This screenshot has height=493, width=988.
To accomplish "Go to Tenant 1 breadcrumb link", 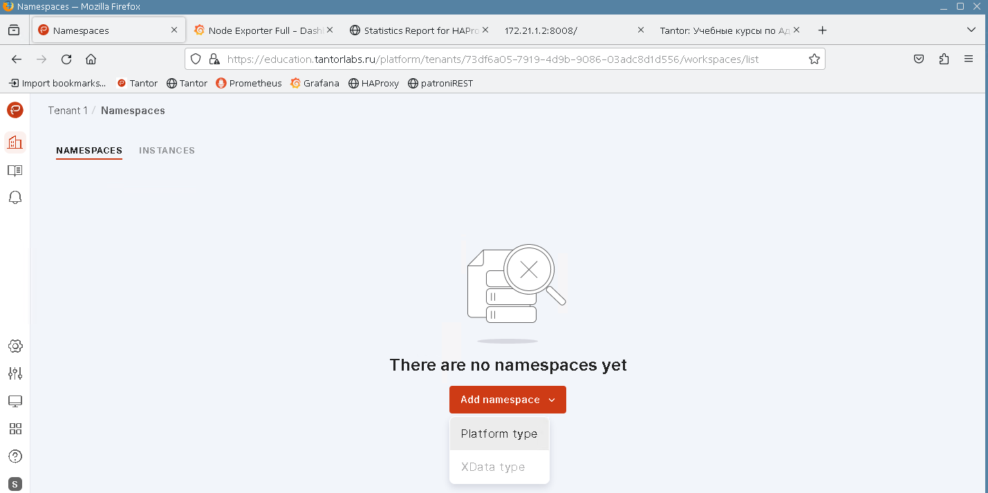I will point(68,111).
